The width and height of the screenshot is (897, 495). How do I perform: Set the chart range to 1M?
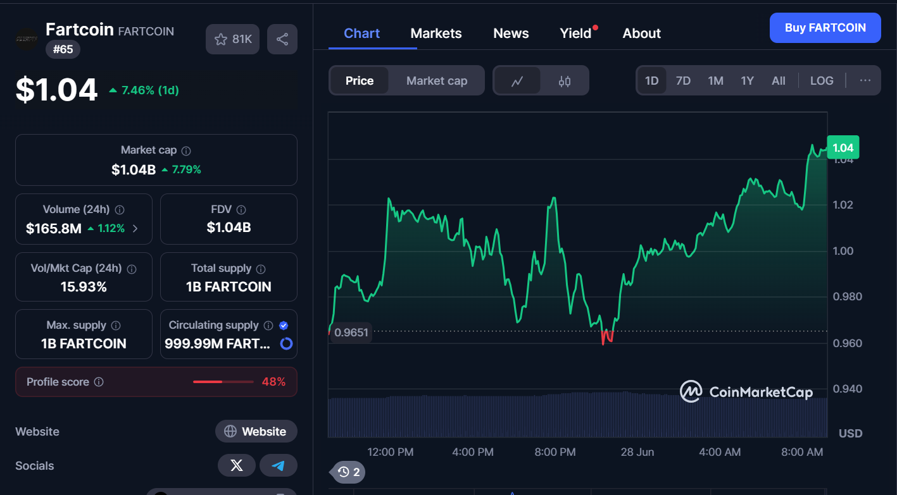[x=715, y=81]
